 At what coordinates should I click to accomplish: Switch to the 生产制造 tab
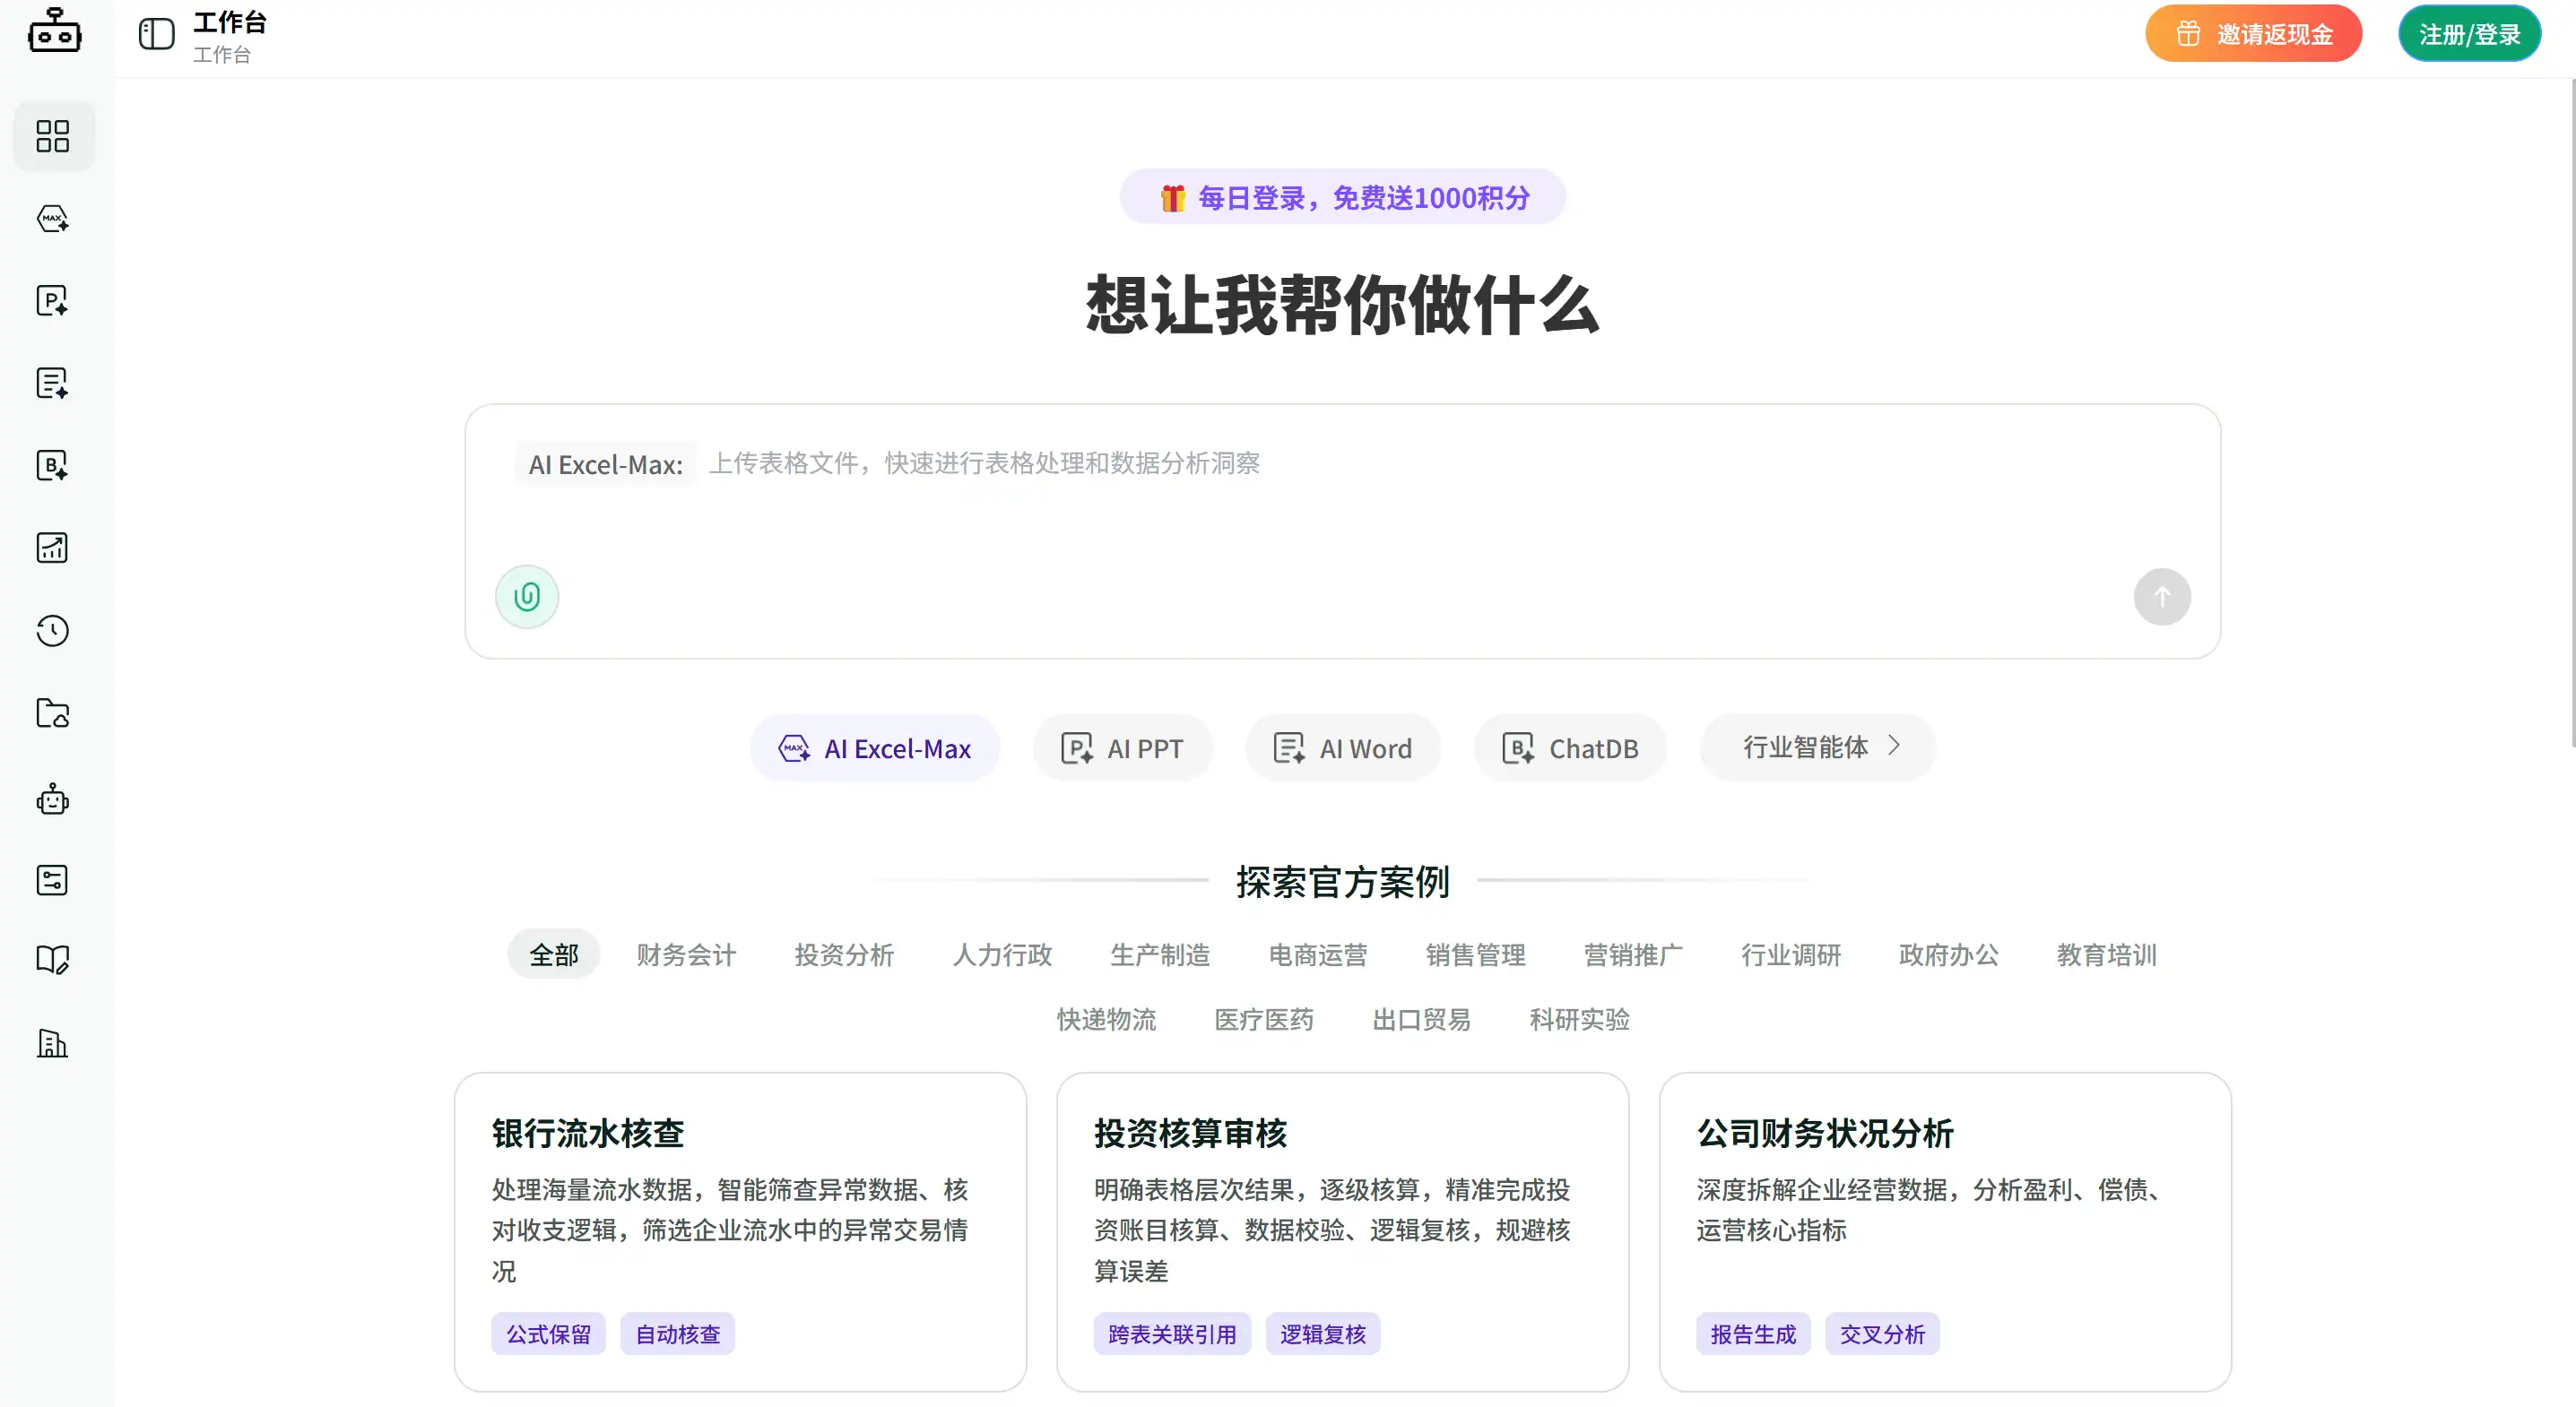[1161, 954]
